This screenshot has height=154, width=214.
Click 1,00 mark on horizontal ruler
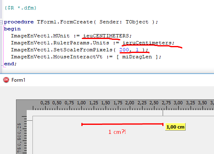click(x=81, y=103)
